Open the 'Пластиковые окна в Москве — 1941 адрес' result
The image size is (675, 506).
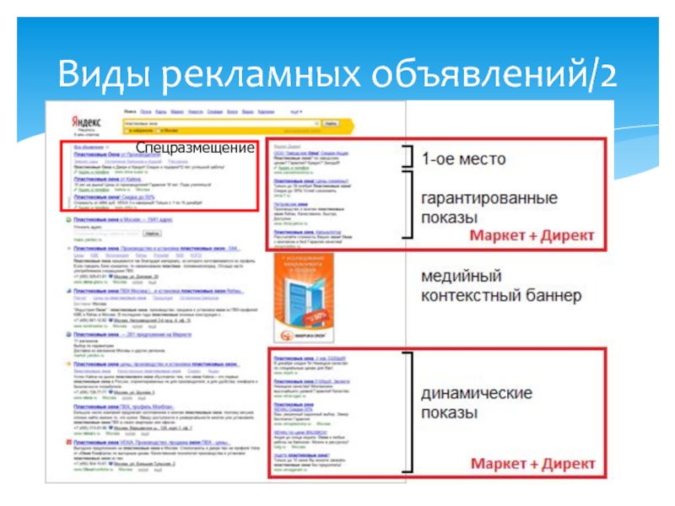pyautogui.click(x=122, y=220)
